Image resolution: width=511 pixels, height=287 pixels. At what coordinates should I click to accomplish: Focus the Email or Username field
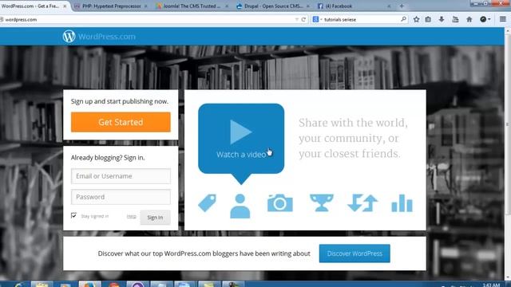tap(121, 176)
